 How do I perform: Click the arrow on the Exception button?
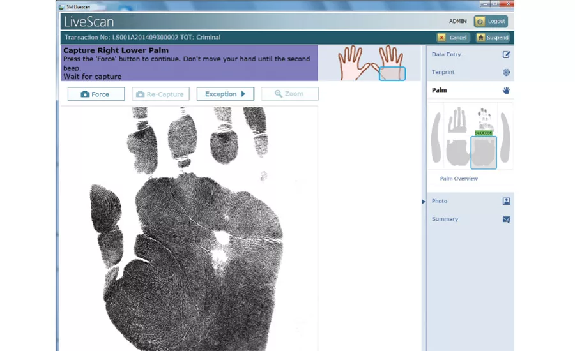(243, 94)
